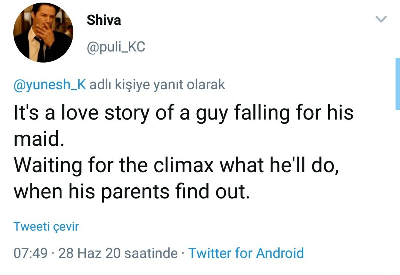The width and height of the screenshot is (400, 275).
Task: Open the @yunesh_K mention link
Action: pos(50,85)
